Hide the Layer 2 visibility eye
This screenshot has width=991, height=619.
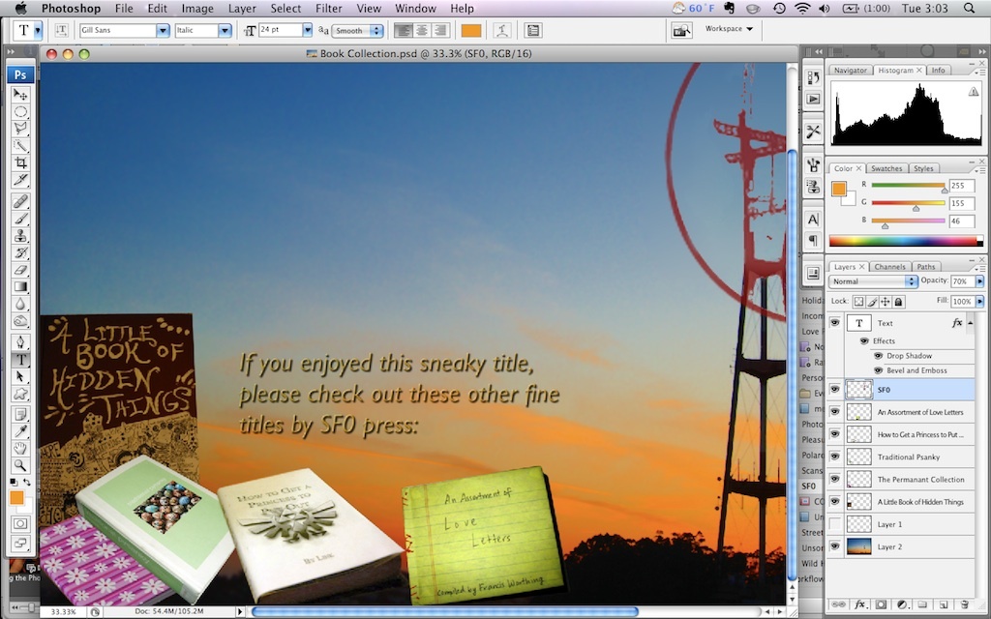[x=834, y=546]
